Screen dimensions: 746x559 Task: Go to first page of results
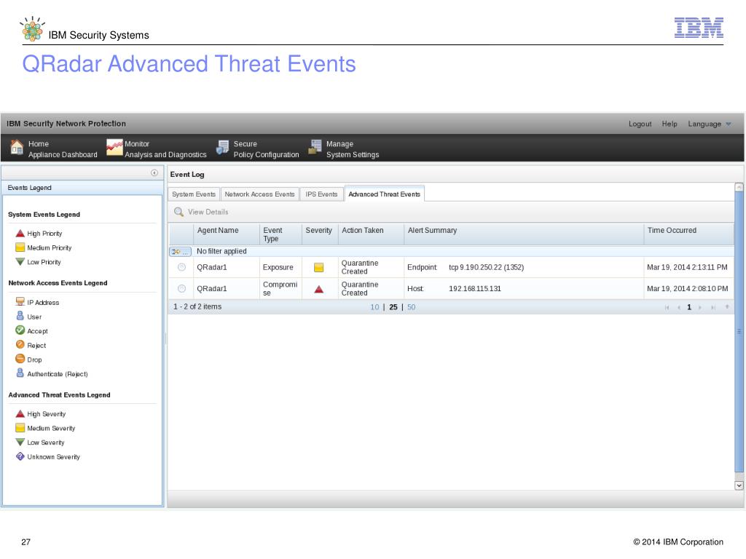click(667, 308)
